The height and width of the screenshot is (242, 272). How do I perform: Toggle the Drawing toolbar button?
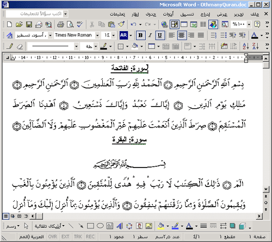(x=213, y=24)
